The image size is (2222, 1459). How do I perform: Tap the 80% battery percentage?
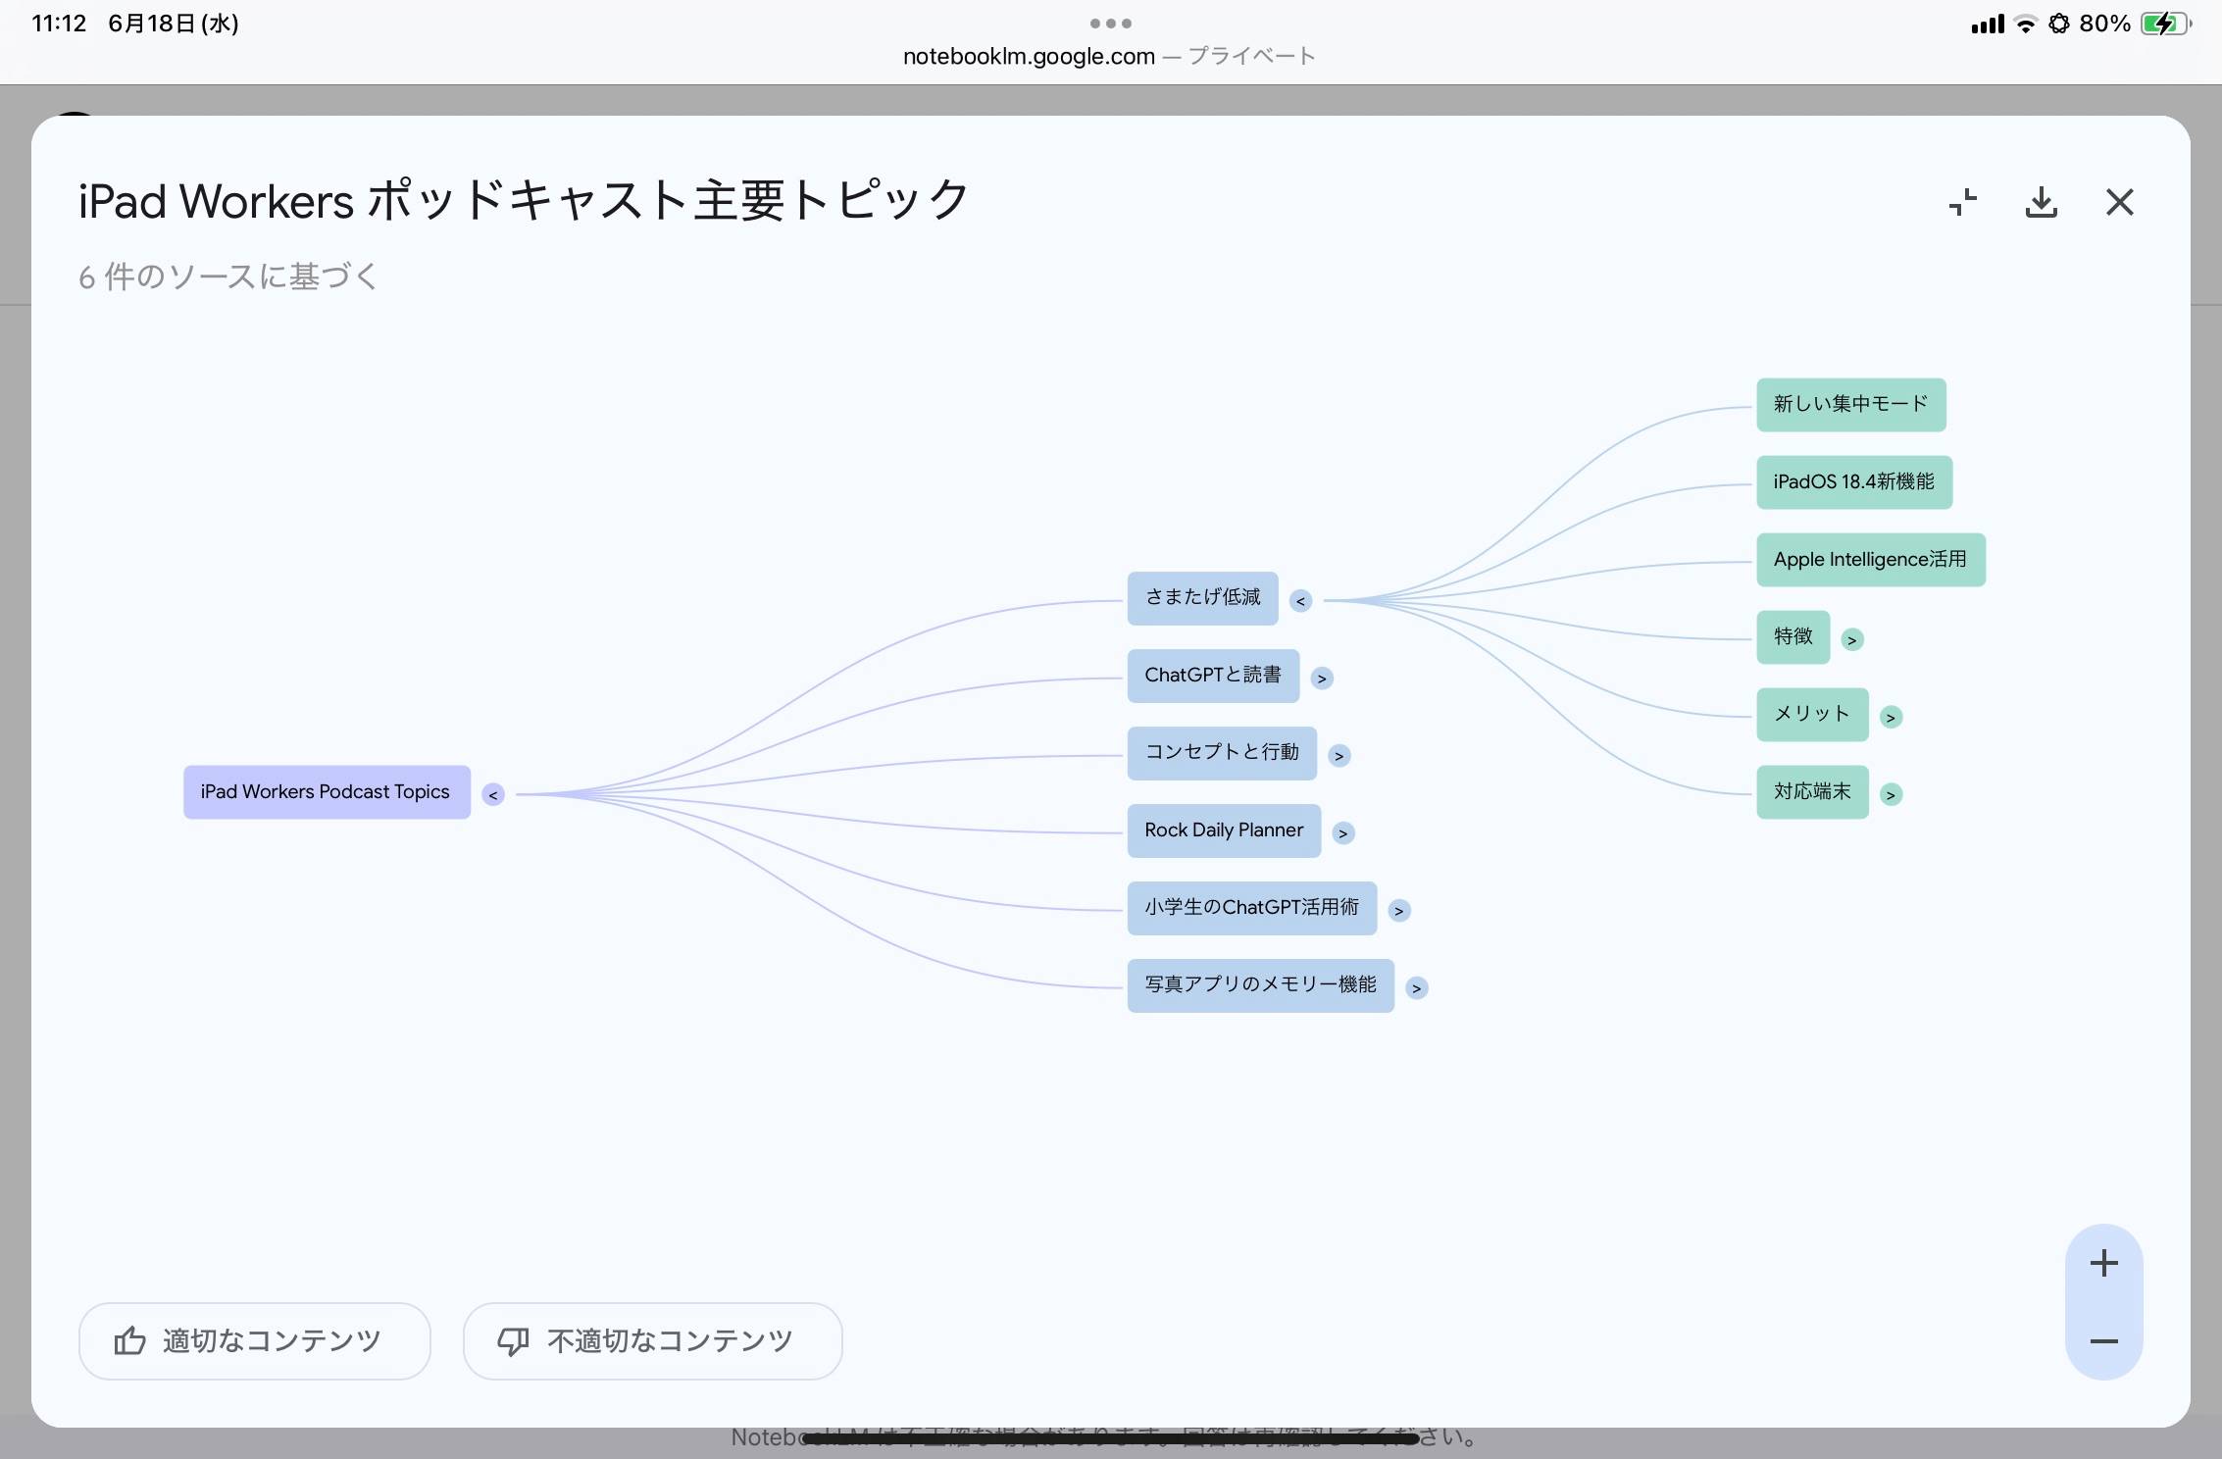point(2104,24)
